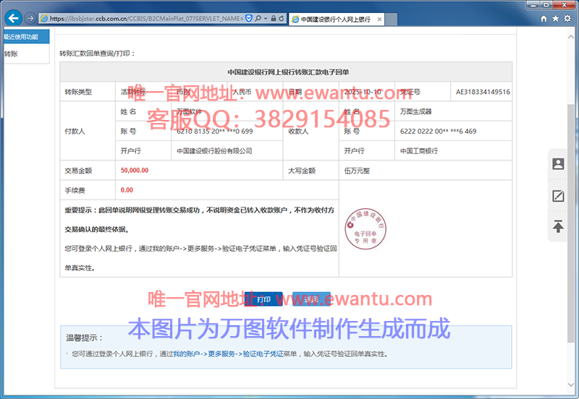Image resolution: width=579 pixels, height=399 pixels.
Task: Click the 大写金额 label
Action: point(302,171)
